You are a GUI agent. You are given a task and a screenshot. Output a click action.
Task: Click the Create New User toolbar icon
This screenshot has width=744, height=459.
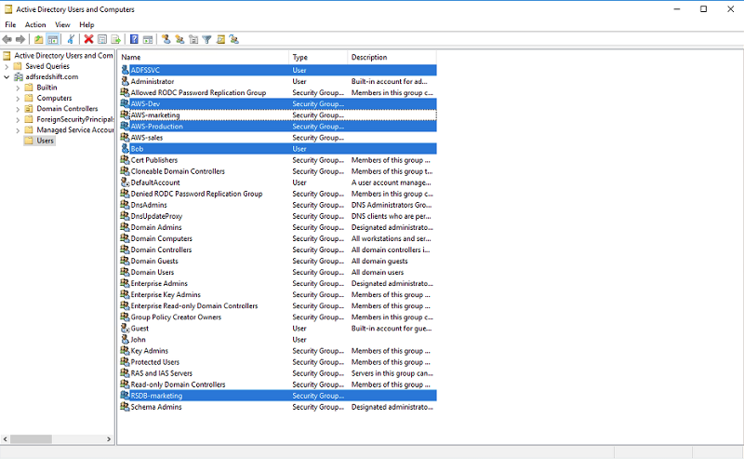pyautogui.click(x=166, y=39)
